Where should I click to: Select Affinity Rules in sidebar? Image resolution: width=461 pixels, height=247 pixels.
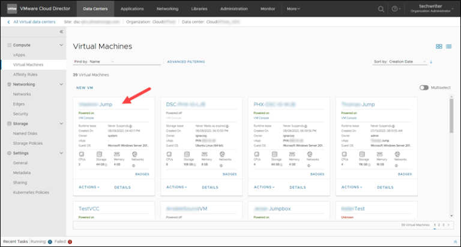click(x=25, y=74)
